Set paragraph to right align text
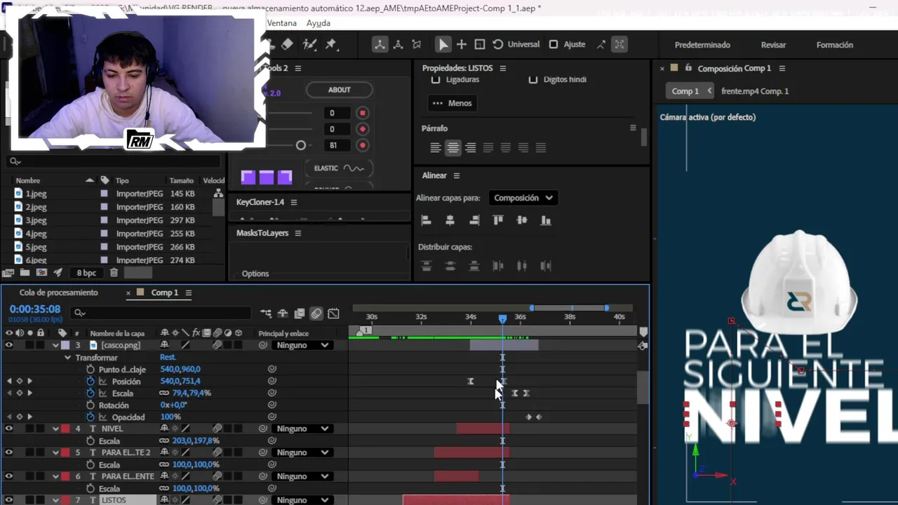Viewport: 898px width, 505px height. coord(470,147)
